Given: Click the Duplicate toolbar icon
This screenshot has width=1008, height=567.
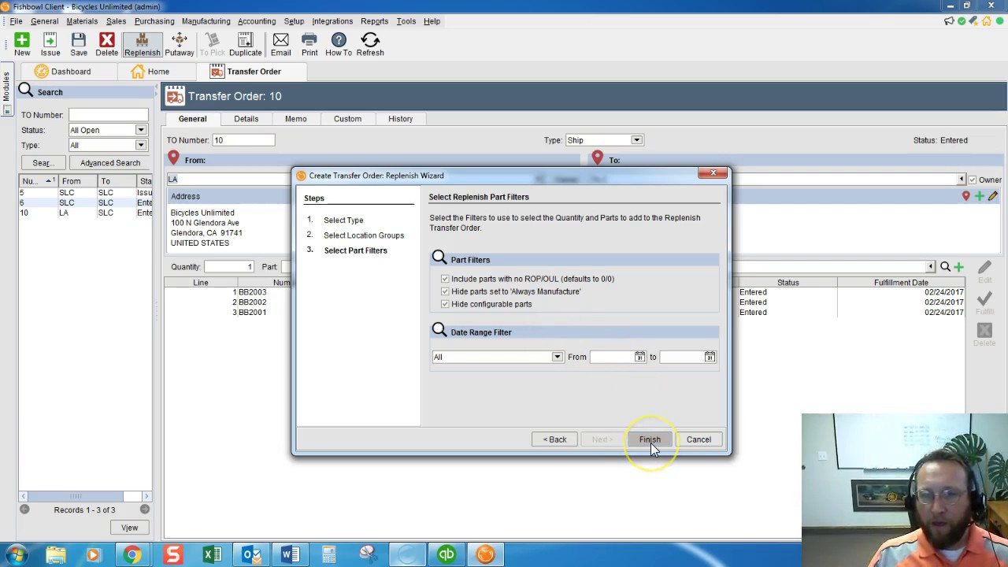Looking at the screenshot, I should click(x=246, y=44).
